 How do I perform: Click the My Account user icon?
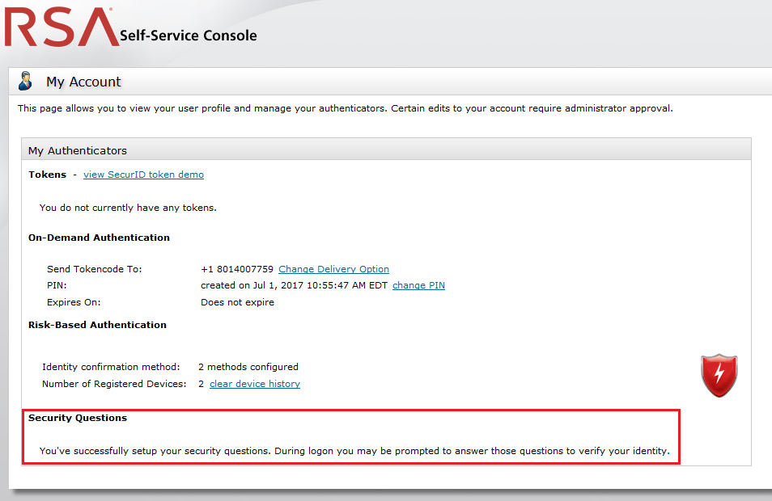26,81
